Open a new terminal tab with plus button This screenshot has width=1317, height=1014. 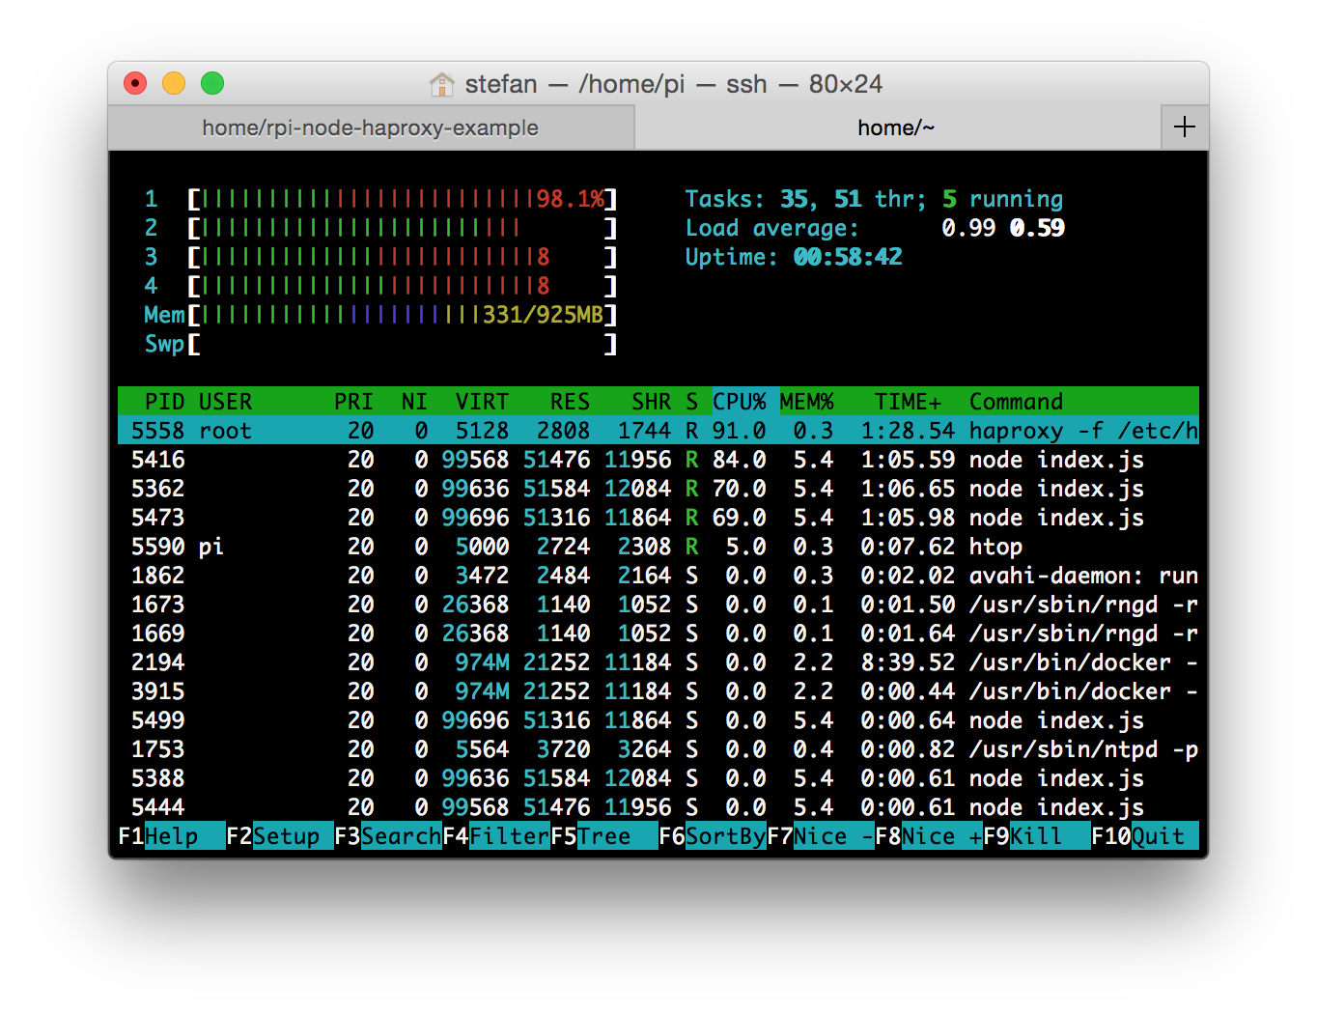click(1185, 127)
